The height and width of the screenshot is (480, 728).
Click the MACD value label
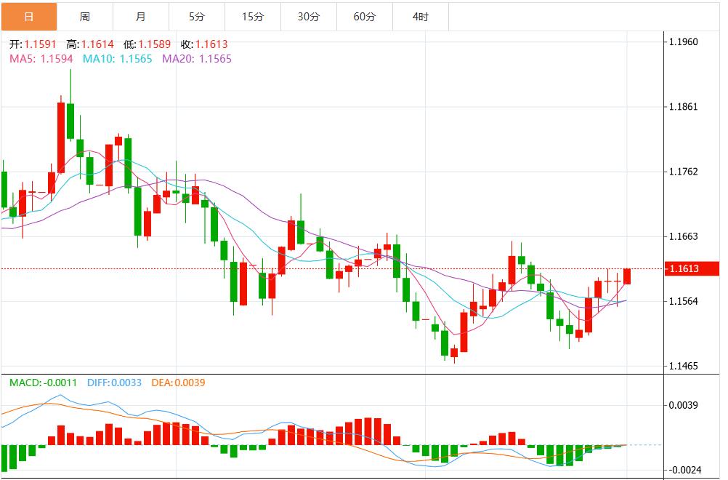click(x=43, y=382)
